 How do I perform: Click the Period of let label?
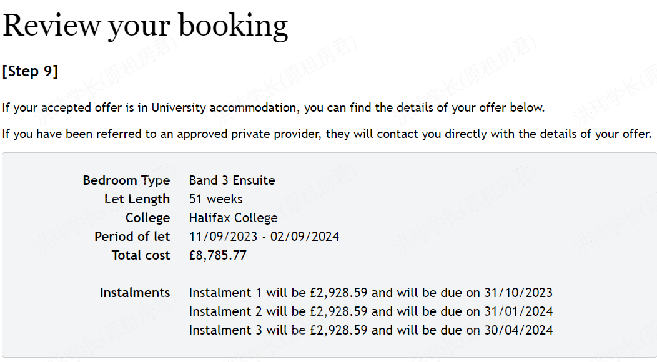pyautogui.click(x=132, y=237)
